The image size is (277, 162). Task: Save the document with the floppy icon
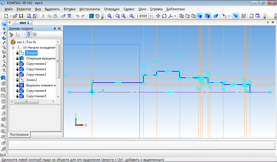(x=21, y=16)
